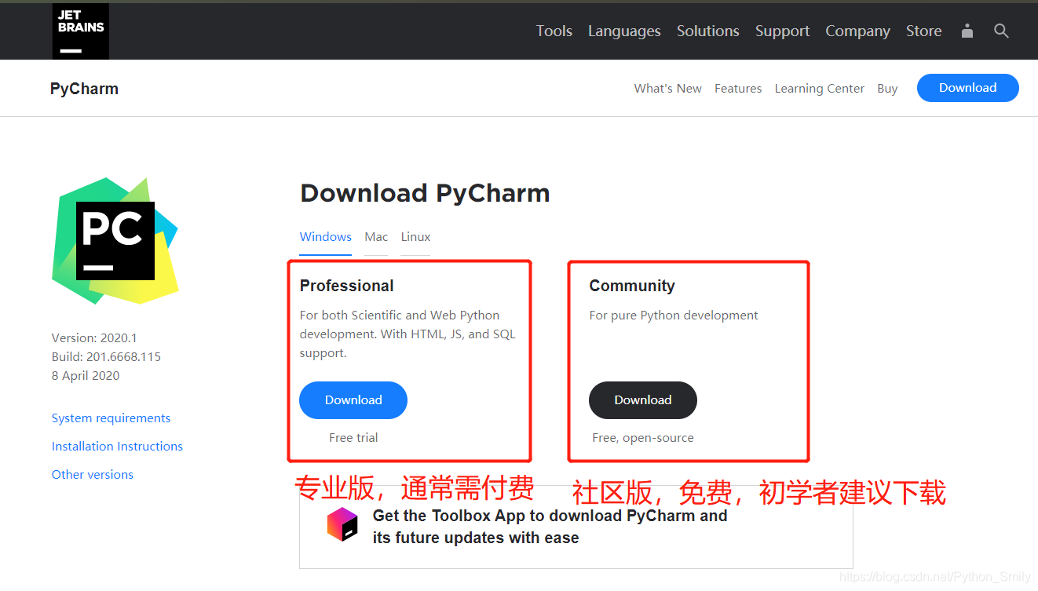
Task: Click the Get the Toolbox App banner text
Action: (x=550, y=527)
